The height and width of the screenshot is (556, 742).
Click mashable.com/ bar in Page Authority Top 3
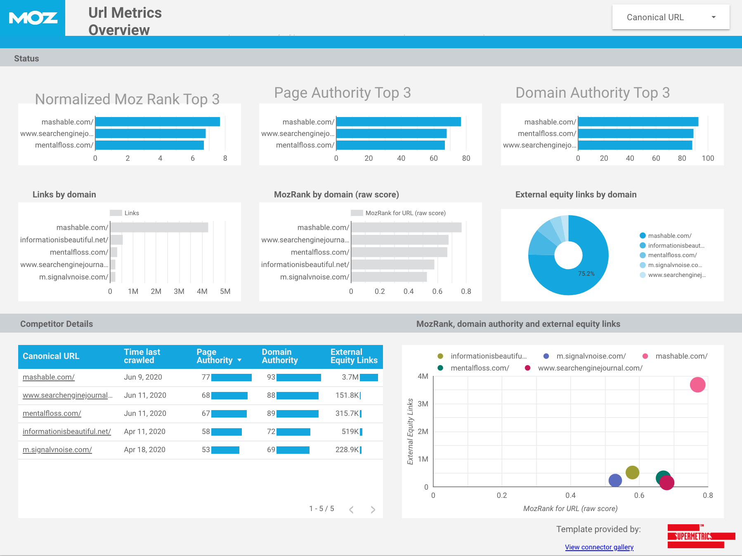click(x=399, y=122)
